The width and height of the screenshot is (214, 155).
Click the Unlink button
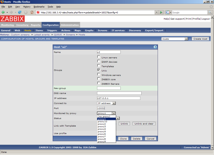click(x=124, y=124)
